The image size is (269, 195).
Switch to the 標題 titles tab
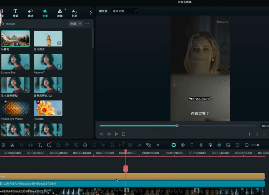pyautogui.click(x=16, y=13)
